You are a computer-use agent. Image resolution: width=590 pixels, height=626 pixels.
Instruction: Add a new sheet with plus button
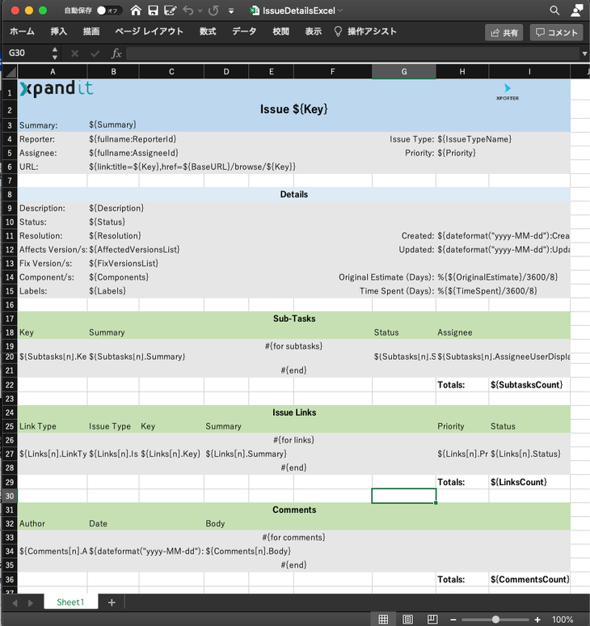(x=112, y=603)
